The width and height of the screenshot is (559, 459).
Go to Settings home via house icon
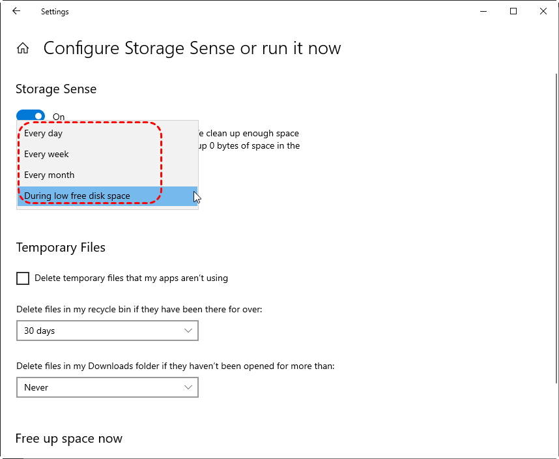pyautogui.click(x=23, y=48)
